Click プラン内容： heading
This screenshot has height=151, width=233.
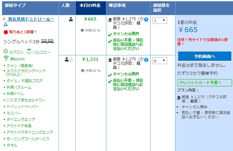188,90
